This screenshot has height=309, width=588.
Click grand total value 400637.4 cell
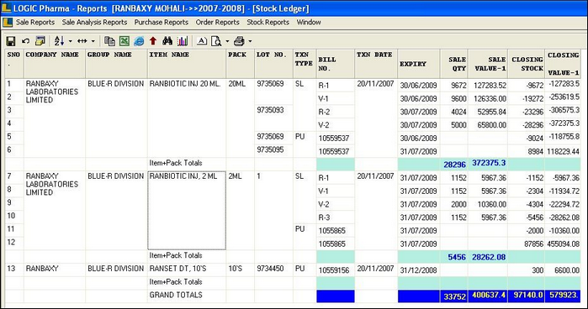click(x=488, y=296)
